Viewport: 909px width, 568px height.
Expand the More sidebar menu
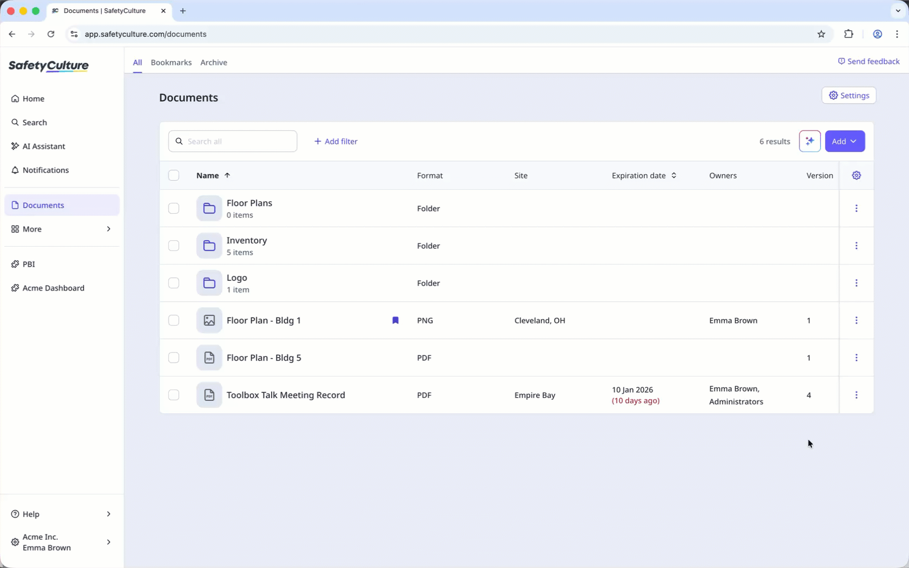coord(62,229)
